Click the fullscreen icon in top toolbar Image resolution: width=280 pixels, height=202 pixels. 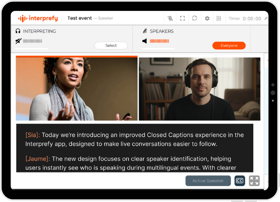(182, 19)
